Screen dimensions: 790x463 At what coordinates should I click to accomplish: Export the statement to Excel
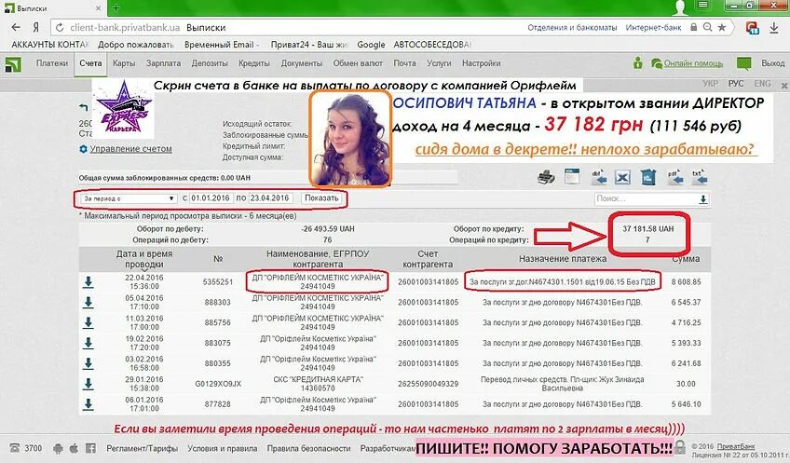pyautogui.click(x=622, y=177)
